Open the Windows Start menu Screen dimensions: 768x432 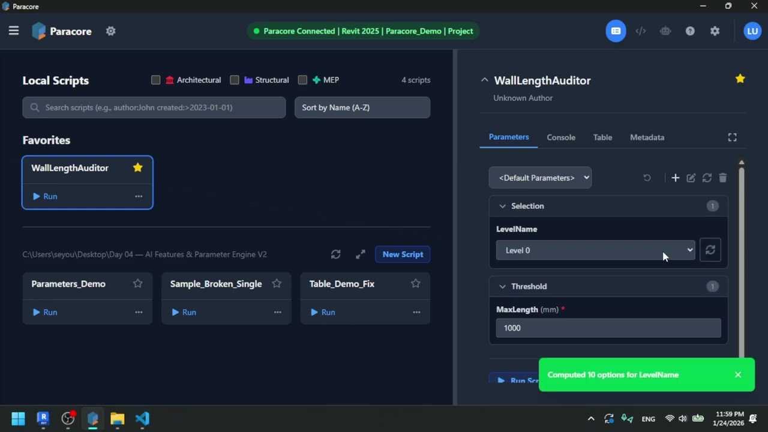(x=18, y=418)
